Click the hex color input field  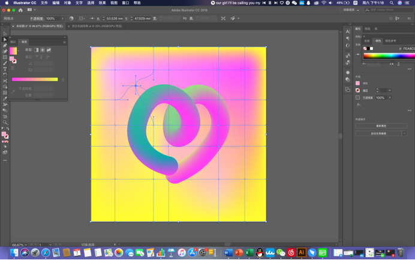(x=408, y=49)
